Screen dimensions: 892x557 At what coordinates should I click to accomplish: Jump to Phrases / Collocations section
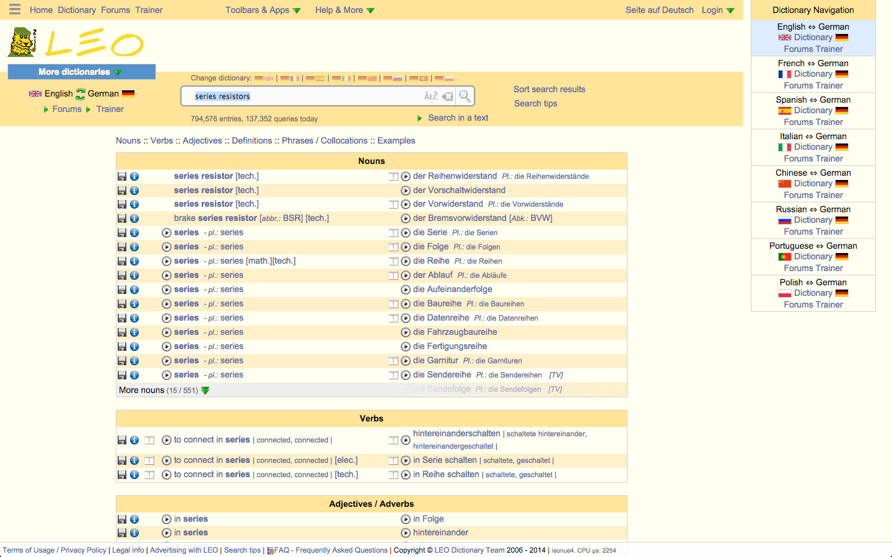[x=325, y=140]
